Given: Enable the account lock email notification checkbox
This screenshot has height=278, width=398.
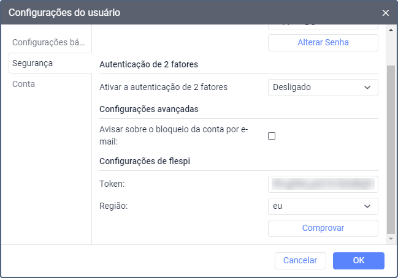Looking at the screenshot, I should click(x=272, y=136).
